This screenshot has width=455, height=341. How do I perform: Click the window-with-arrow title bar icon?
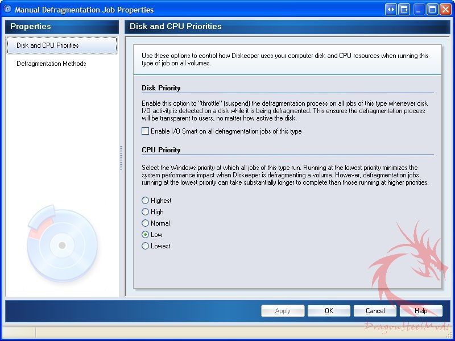[404, 10]
